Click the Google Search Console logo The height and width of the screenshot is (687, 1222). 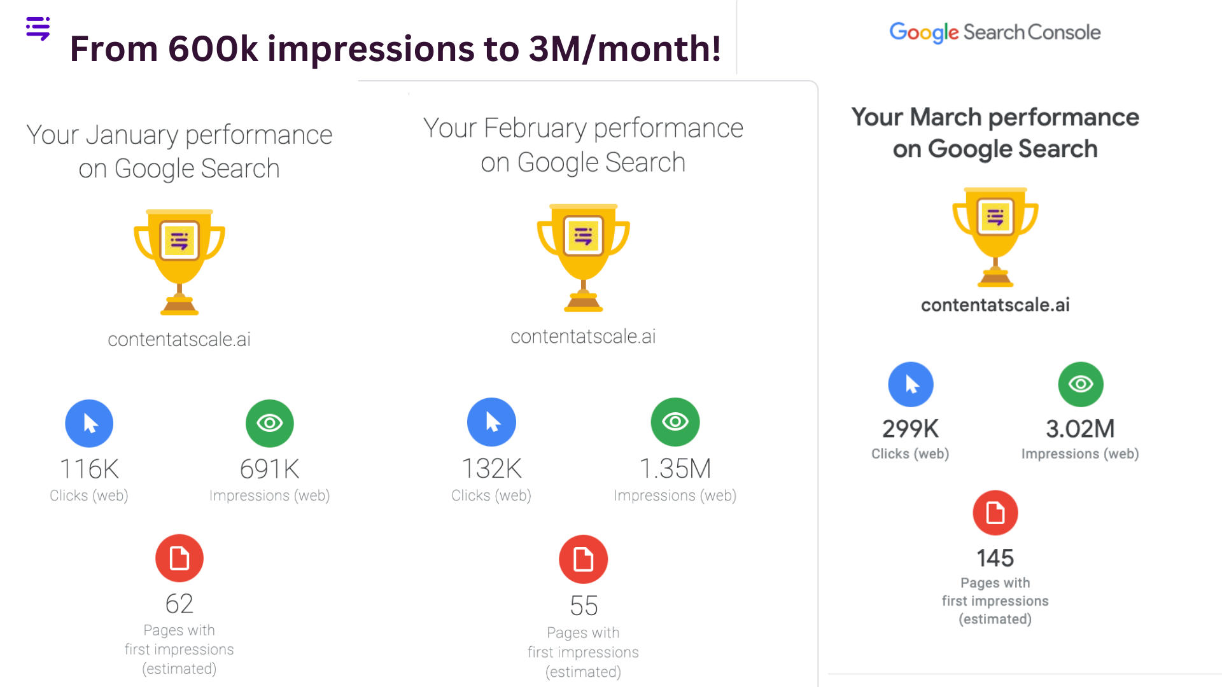[x=995, y=32]
